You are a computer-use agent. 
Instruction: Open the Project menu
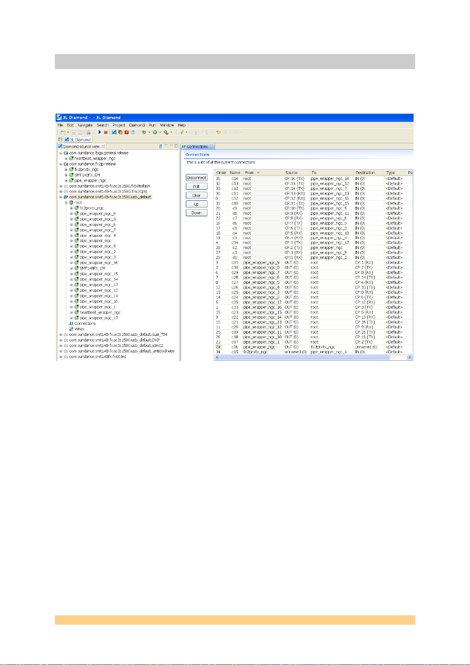click(118, 125)
